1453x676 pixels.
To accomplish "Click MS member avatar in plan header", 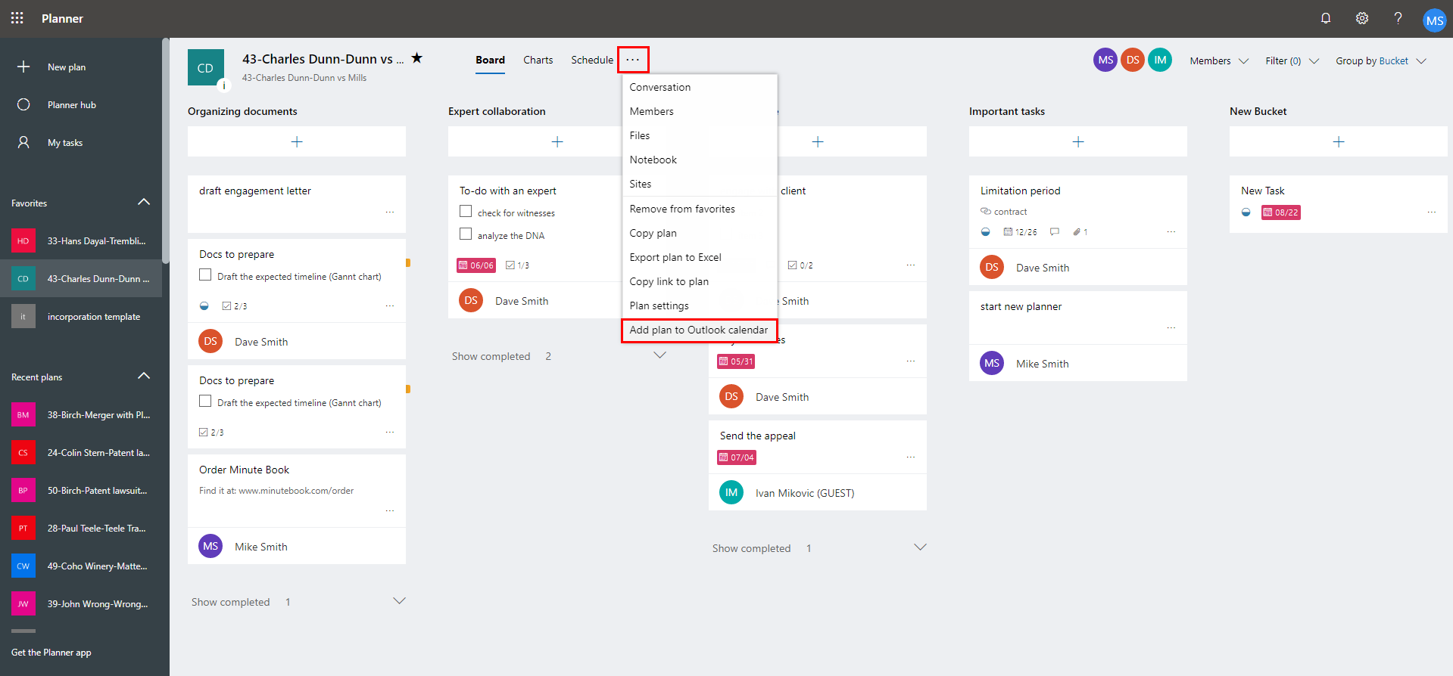I will point(1105,60).
